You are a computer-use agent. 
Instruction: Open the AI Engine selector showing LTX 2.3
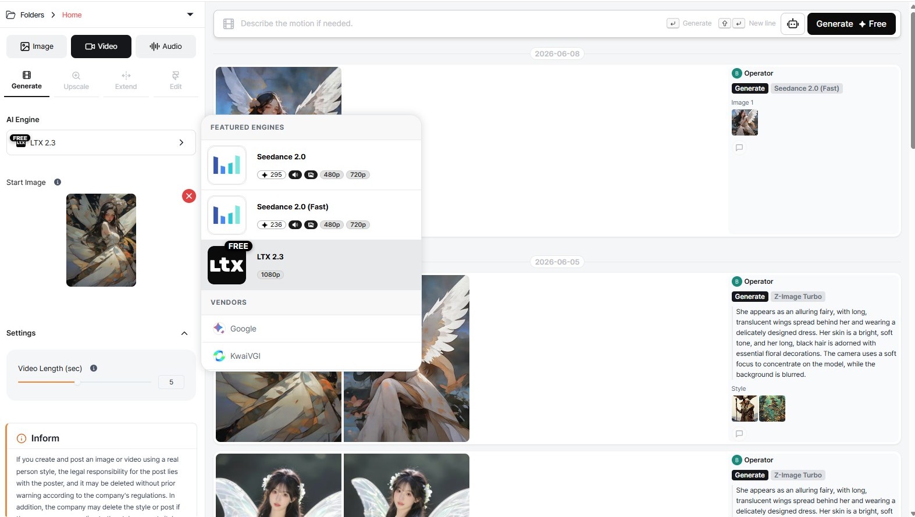101,142
